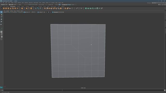Open shelf options gear menu at shelf left
This screenshot has height=93, width=166.
coord(1,9)
